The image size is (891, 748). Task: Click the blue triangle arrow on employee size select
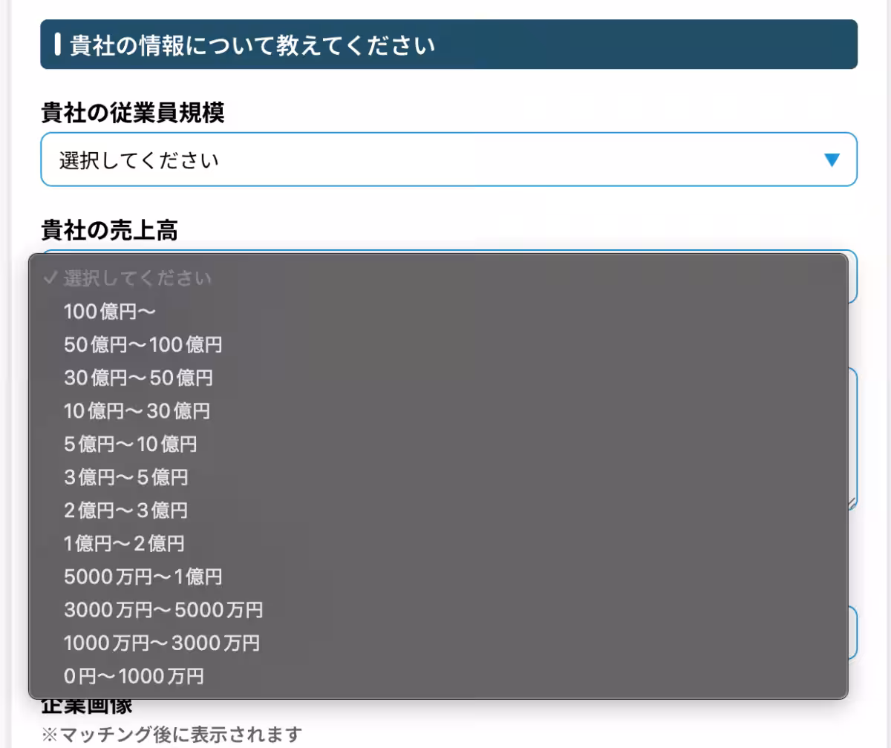pos(832,160)
